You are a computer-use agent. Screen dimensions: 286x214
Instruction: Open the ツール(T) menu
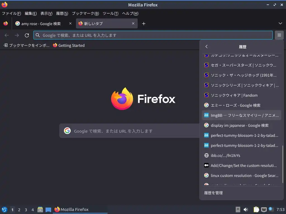pos(111,13)
